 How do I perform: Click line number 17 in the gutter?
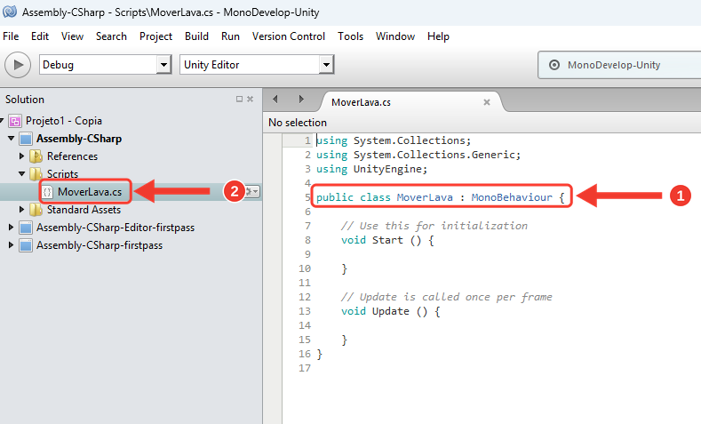[x=305, y=368]
